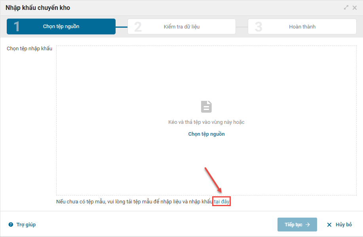Click the help question mark icon

pos(11,224)
